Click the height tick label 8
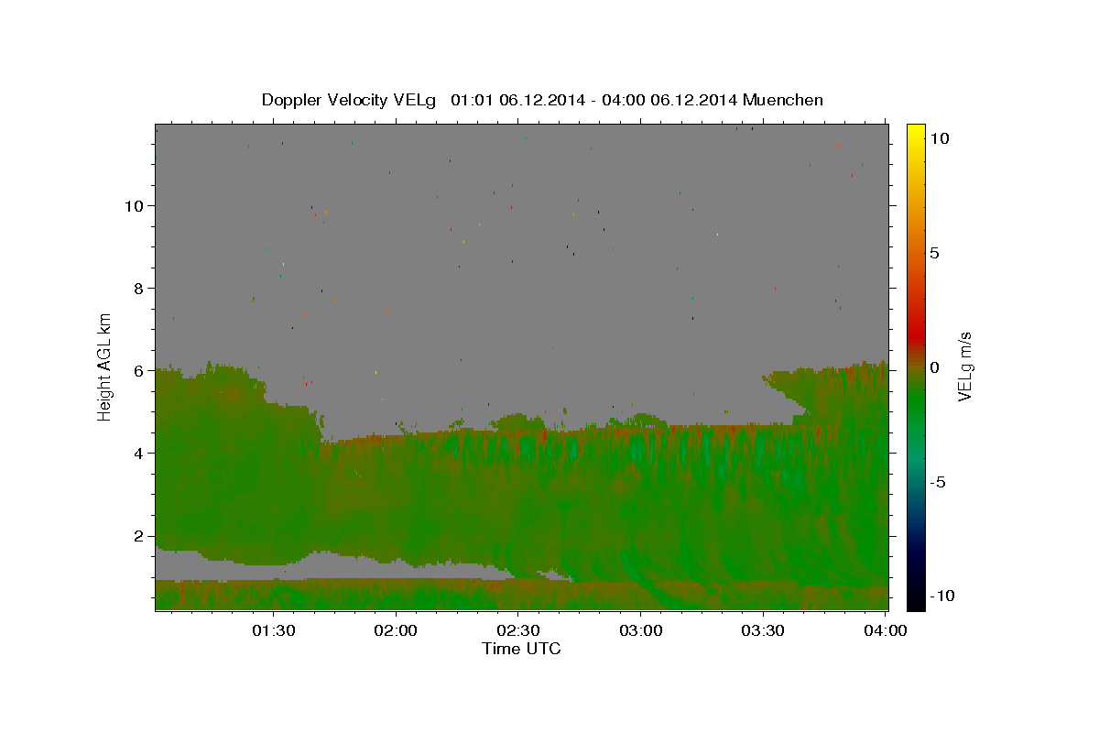The image size is (1099, 733). 140,289
